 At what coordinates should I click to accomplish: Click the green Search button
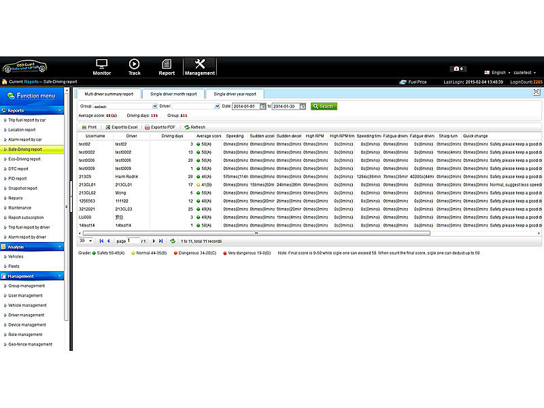[x=324, y=106]
